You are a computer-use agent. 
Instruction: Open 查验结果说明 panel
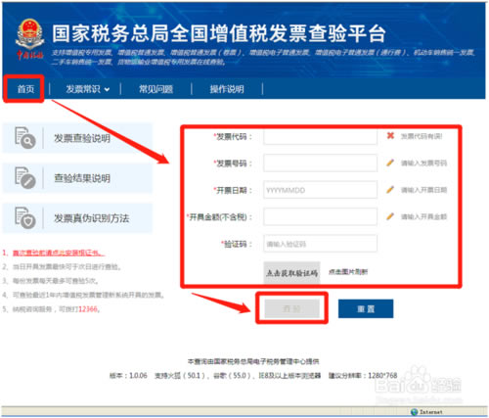point(77,178)
